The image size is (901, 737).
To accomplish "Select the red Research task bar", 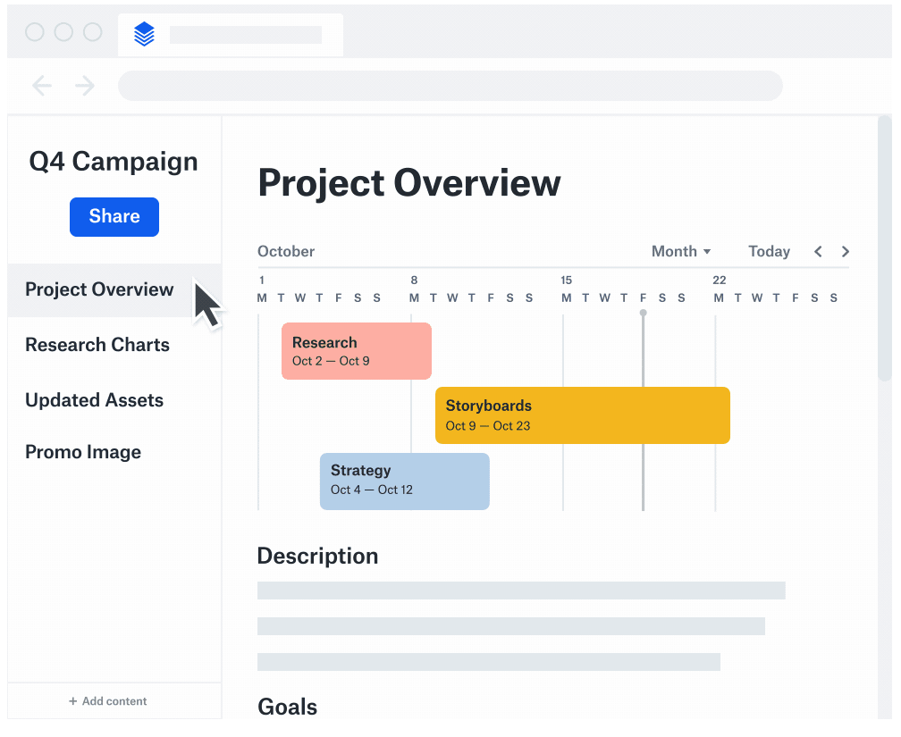I will tap(356, 350).
